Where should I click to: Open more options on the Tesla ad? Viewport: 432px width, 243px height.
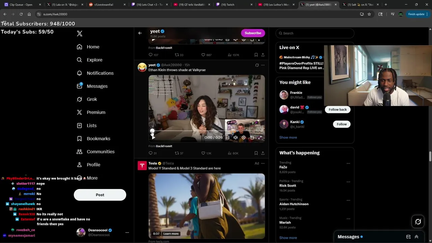click(x=263, y=163)
